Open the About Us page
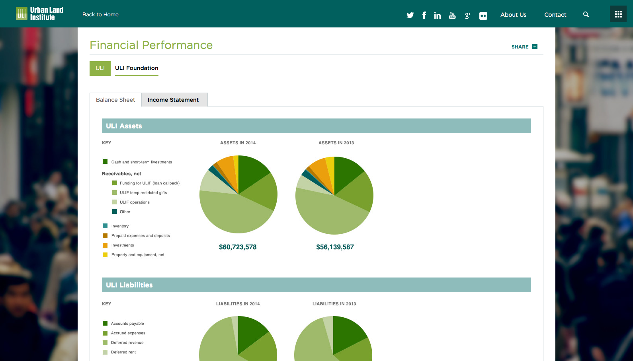The height and width of the screenshot is (361, 633). tap(514, 15)
